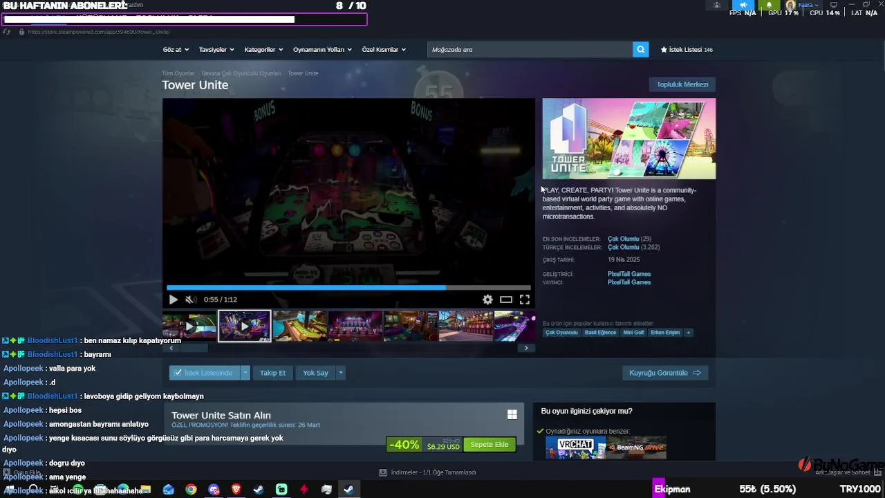The height and width of the screenshot is (498, 885).
Task: Enter fullscreen on the trailer video
Action: click(x=525, y=299)
